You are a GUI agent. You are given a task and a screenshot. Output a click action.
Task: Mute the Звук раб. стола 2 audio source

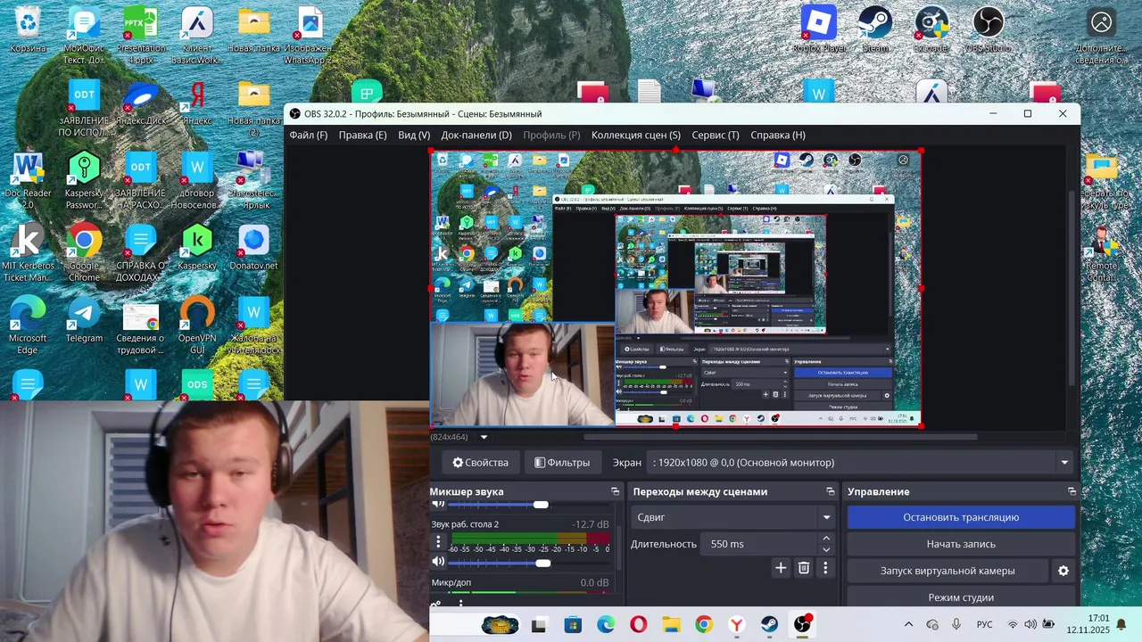pyautogui.click(x=438, y=562)
